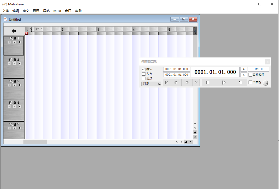
Task: Open the 帮助 menu
Action: click(x=78, y=11)
